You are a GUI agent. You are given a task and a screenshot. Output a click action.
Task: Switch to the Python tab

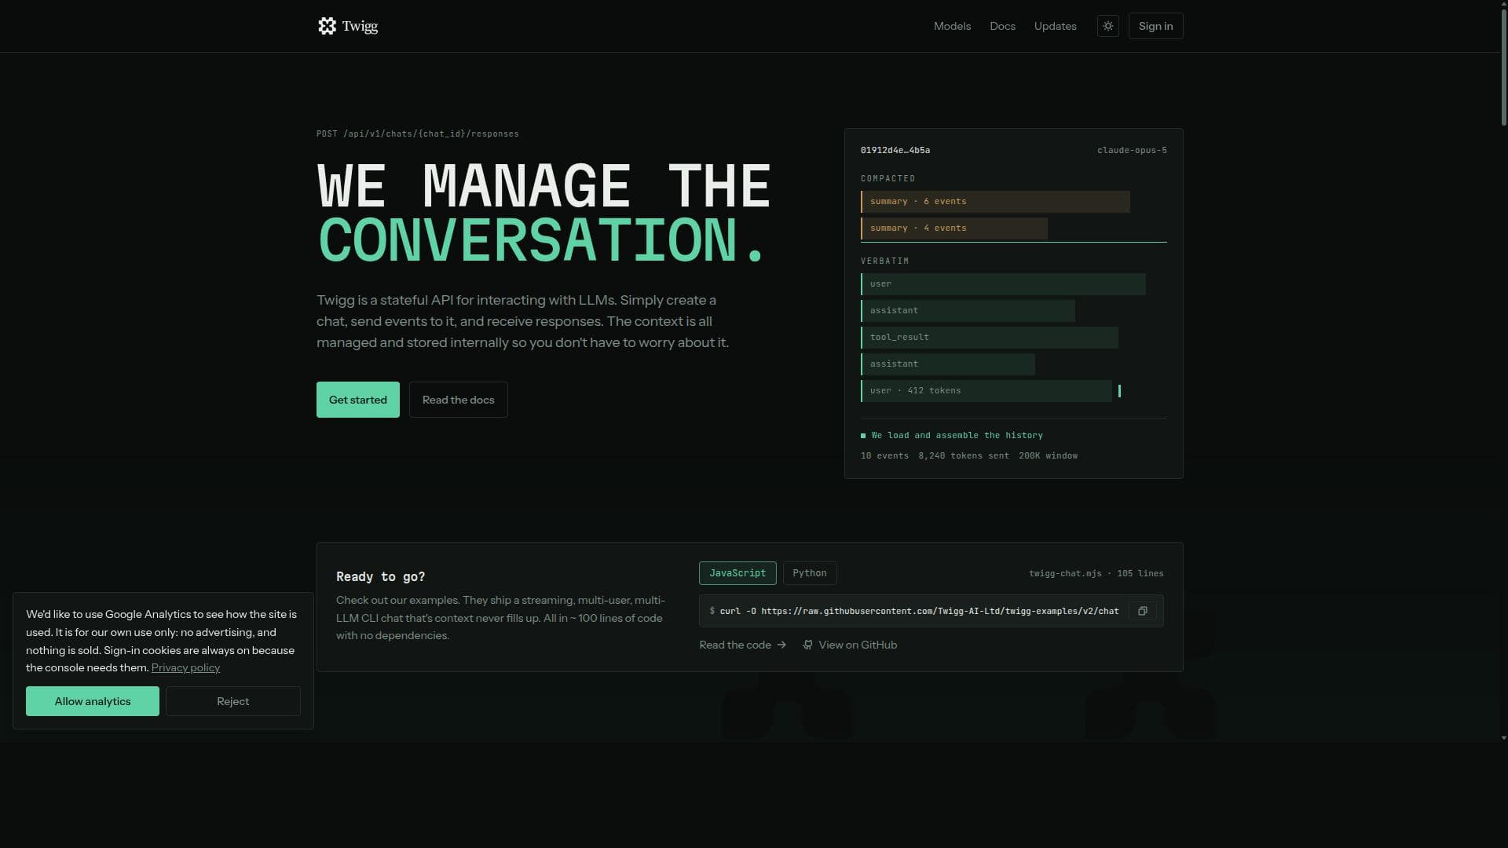click(x=810, y=573)
